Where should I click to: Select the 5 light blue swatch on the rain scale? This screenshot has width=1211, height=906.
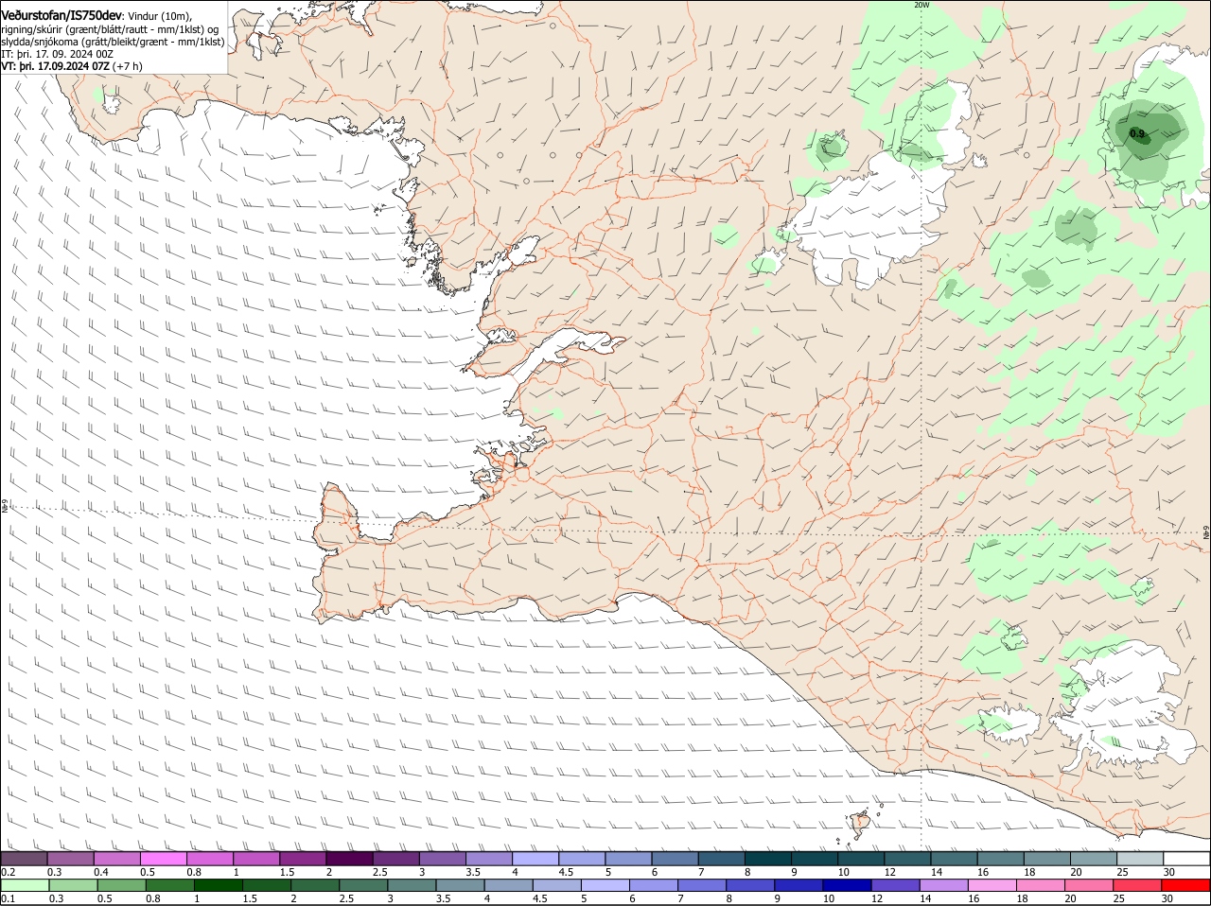pyautogui.click(x=605, y=885)
